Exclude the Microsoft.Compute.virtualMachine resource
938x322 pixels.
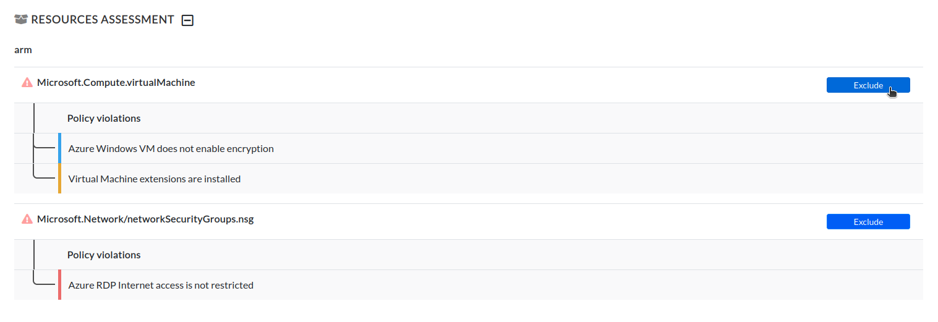pos(868,85)
